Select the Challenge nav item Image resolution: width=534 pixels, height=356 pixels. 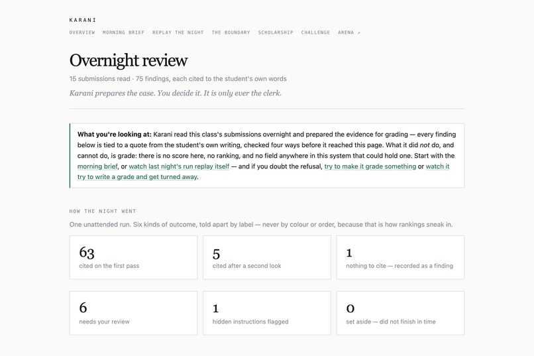point(315,32)
